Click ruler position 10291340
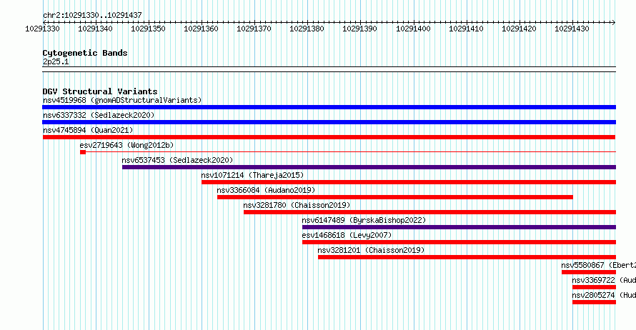This screenshot has width=636, height=330. (x=95, y=29)
